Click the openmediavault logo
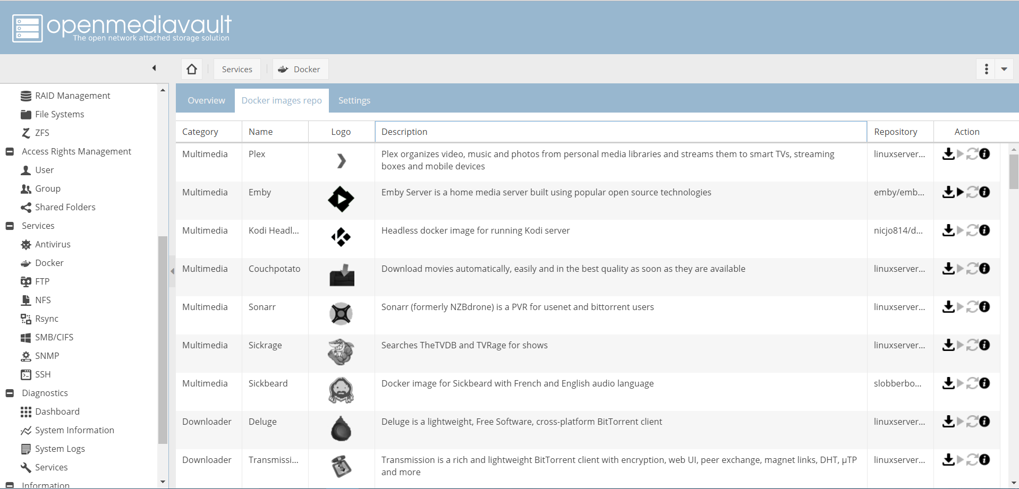 122,28
